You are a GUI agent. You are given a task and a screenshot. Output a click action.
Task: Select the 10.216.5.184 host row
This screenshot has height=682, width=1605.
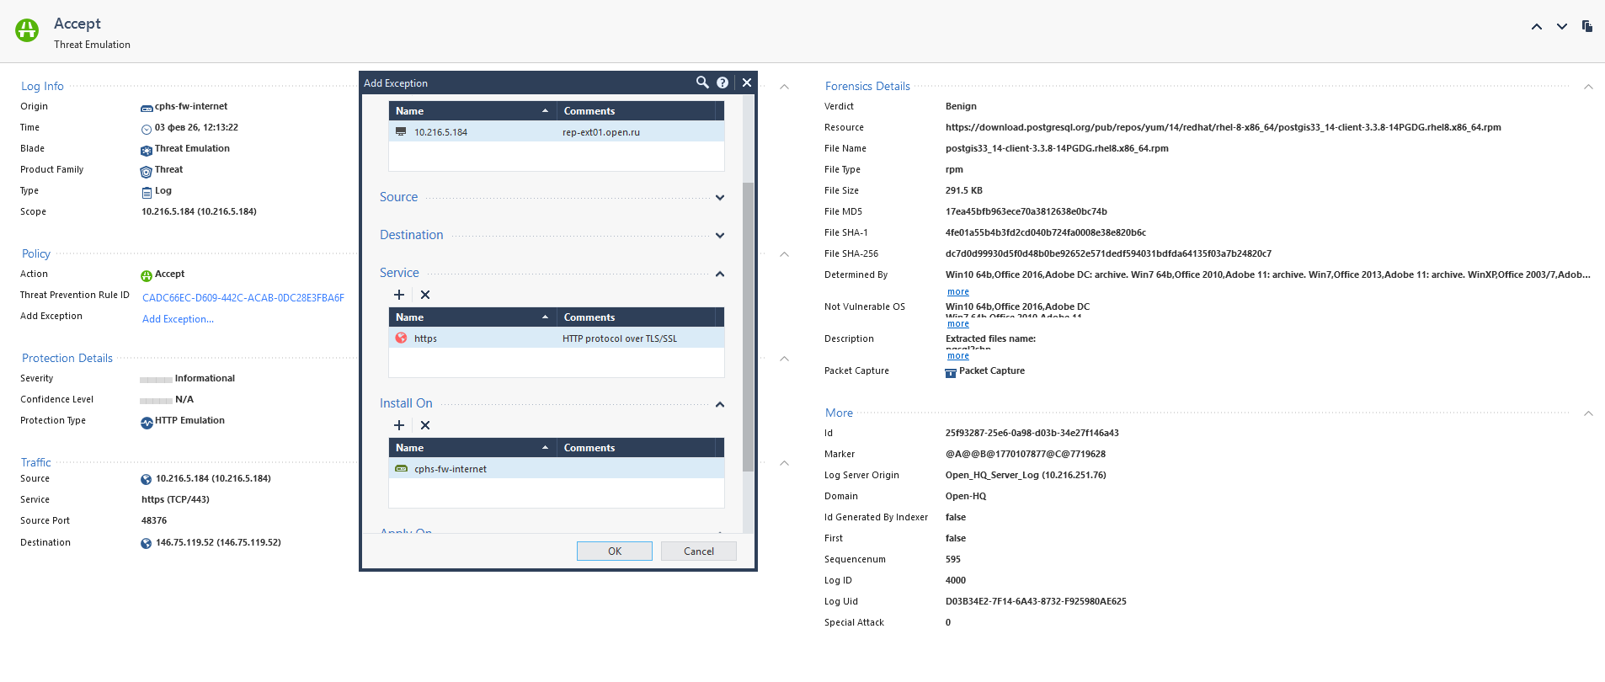[557, 131]
